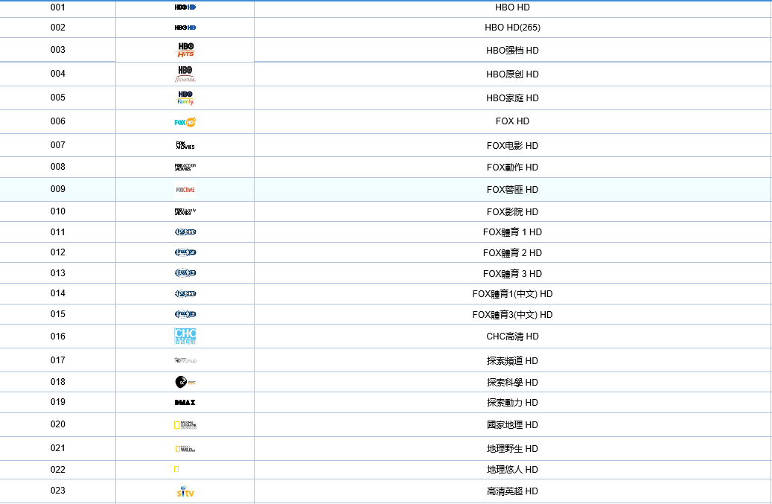The image size is (772, 504).
Task: Select the channel name '國家地理 HD'
Action: coord(512,425)
